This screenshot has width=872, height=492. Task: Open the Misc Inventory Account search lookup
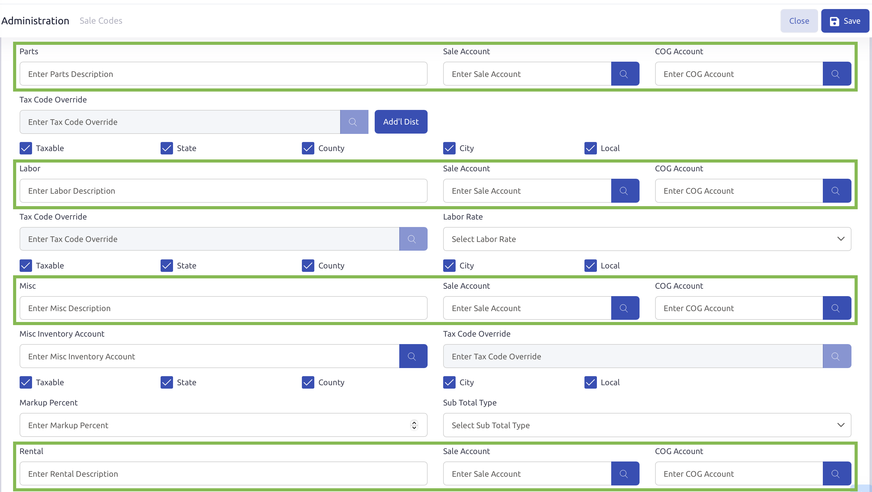tap(413, 356)
